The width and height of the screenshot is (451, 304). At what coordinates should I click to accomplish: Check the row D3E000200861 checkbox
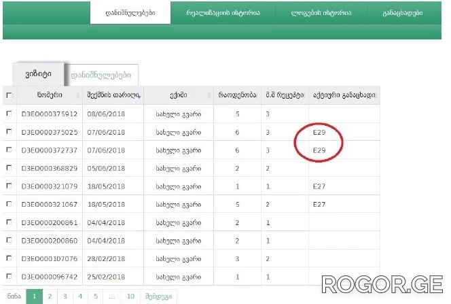(10, 222)
